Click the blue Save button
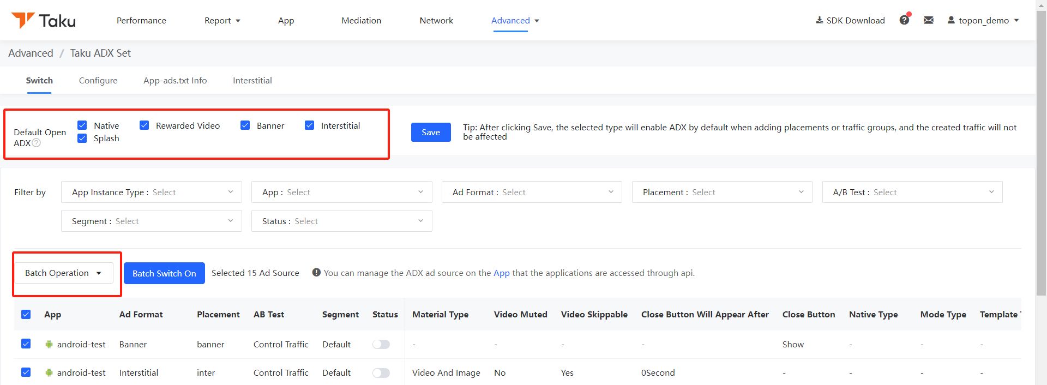The image size is (1047, 385). (x=431, y=132)
